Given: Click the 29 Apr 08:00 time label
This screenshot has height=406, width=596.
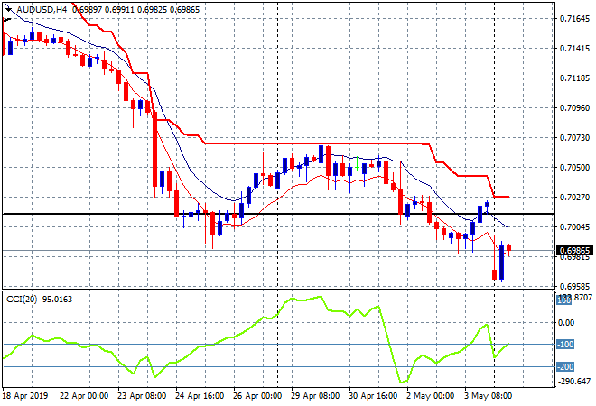Looking at the screenshot, I should coord(316,395).
